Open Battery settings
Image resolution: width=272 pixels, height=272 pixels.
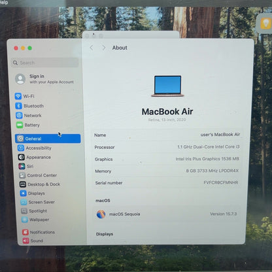click(x=28, y=125)
